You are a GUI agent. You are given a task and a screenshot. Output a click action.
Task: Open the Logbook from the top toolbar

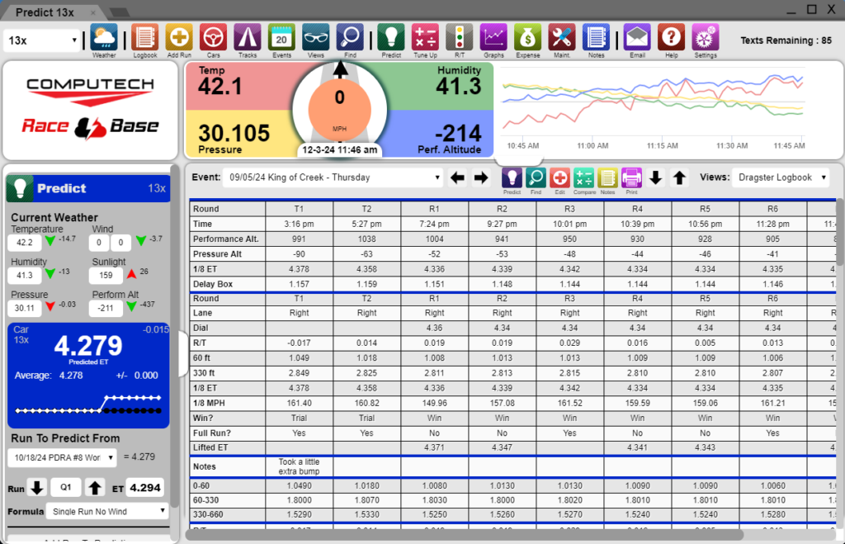(145, 38)
